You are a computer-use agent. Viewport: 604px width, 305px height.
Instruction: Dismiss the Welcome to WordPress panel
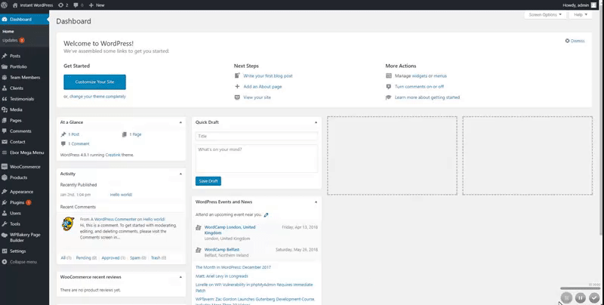(575, 41)
